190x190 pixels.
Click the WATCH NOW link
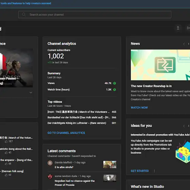coord(139,108)
